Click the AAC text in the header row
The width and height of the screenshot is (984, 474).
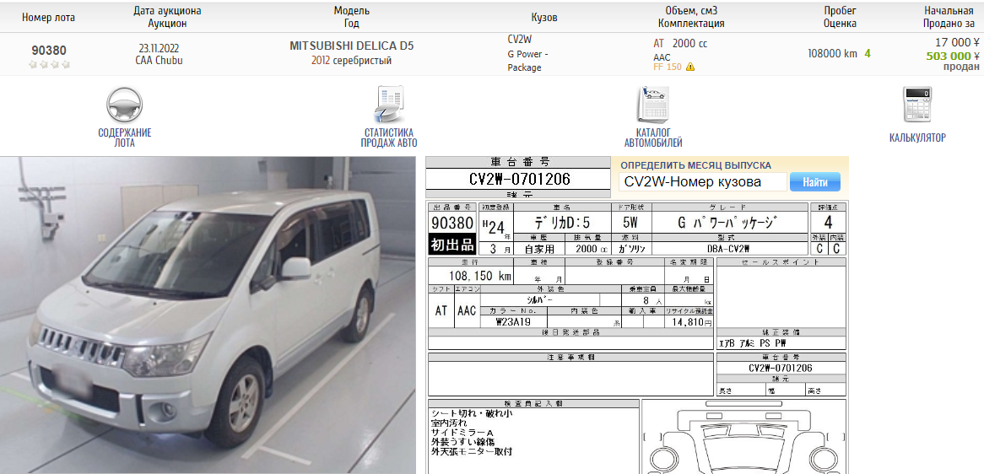(x=662, y=57)
